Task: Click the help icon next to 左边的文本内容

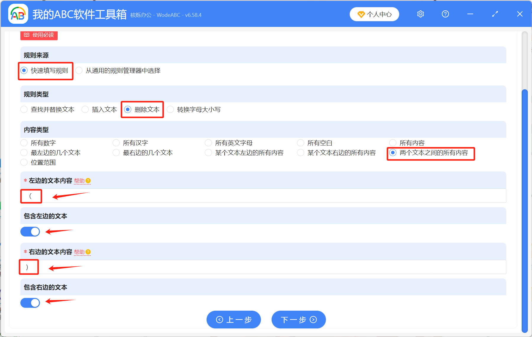Action: point(89,181)
